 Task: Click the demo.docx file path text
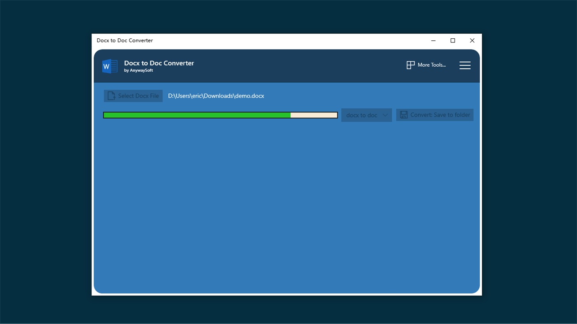pos(216,96)
